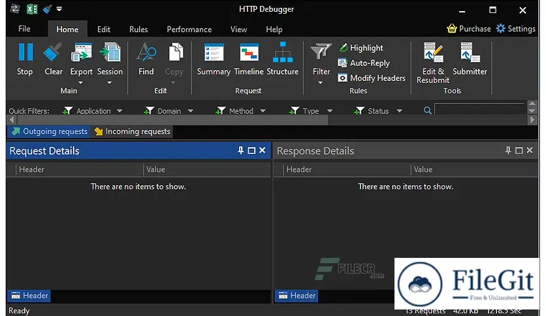Pause capturing with the Stop button

click(25, 59)
